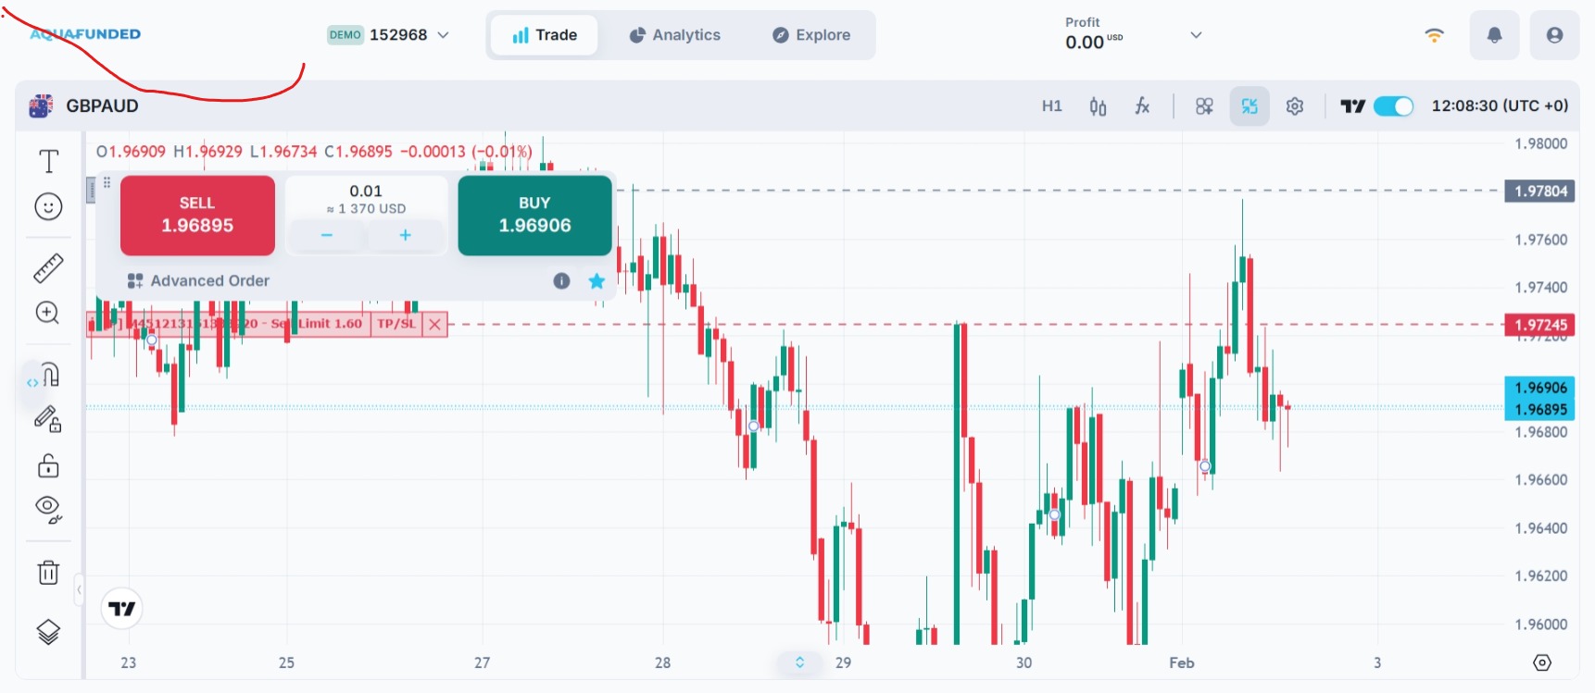Open the H1 timeframe selector
The height and width of the screenshot is (693, 1595).
tap(1051, 106)
